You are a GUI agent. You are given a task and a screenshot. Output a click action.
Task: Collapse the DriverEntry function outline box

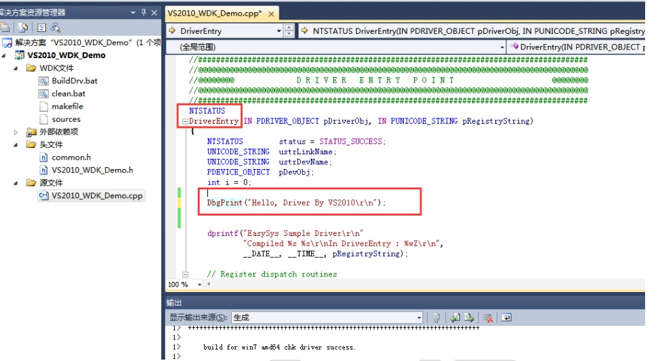coord(184,122)
